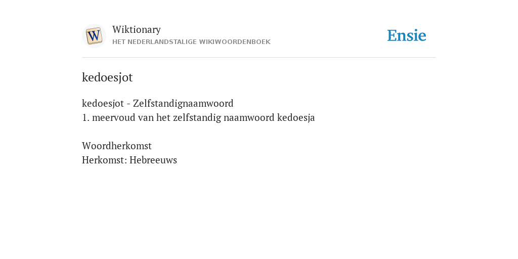The height and width of the screenshot is (259, 518).
Task: Click the definition number 1.
Action: (x=85, y=117)
